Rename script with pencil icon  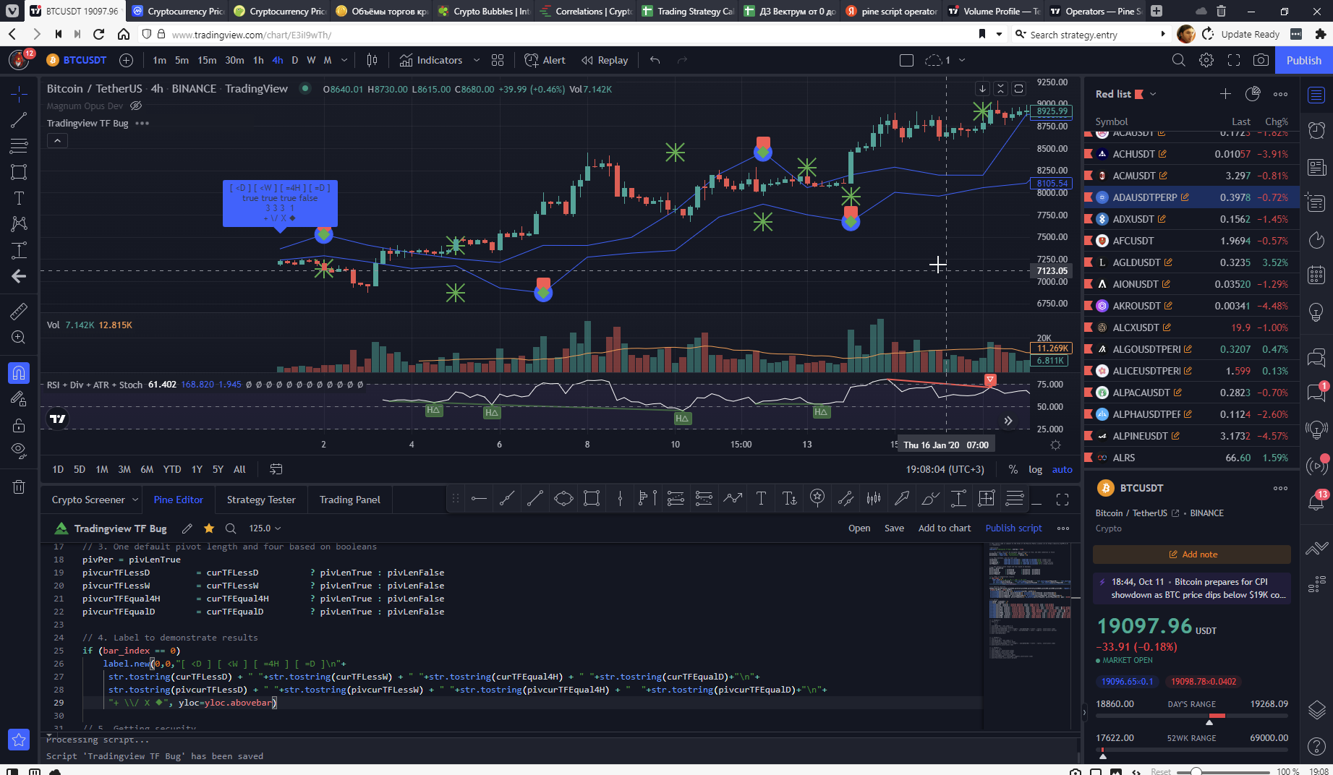tap(187, 528)
